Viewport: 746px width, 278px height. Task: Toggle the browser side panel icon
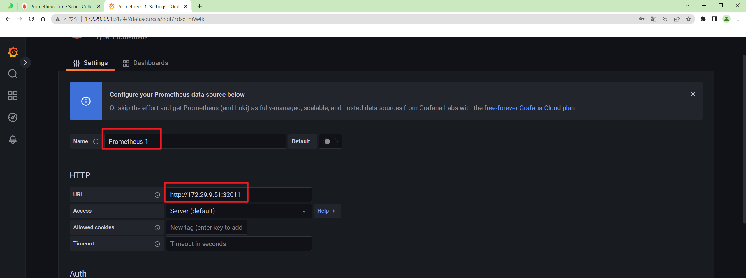coord(715,19)
